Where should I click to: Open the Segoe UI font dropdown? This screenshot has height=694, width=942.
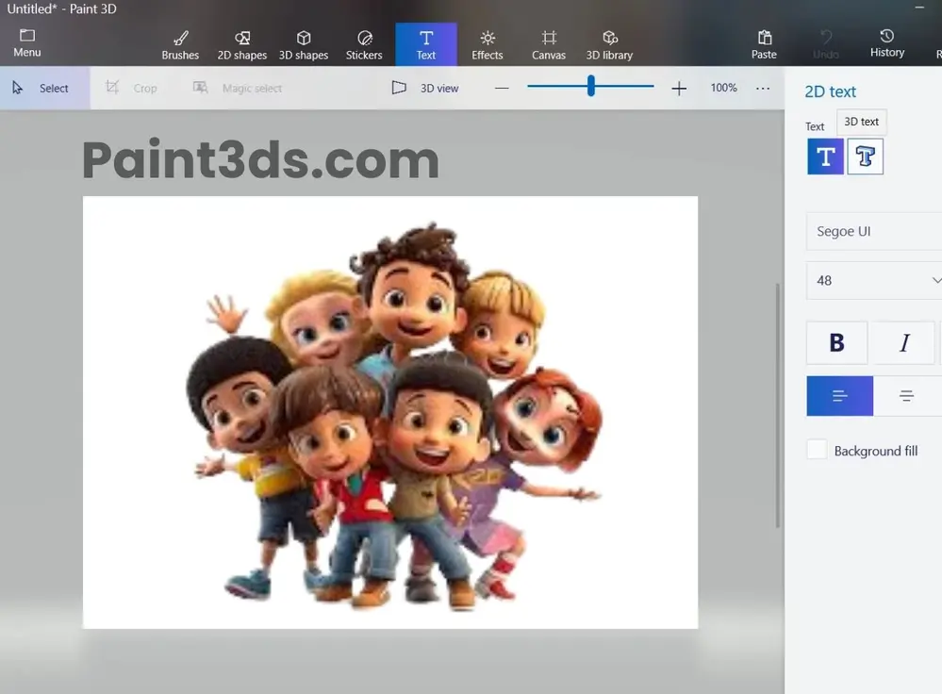tap(872, 231)
